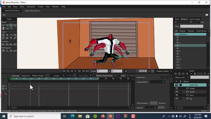
Task: Rewind playback to the first frame
Action: tap(64, 71)
